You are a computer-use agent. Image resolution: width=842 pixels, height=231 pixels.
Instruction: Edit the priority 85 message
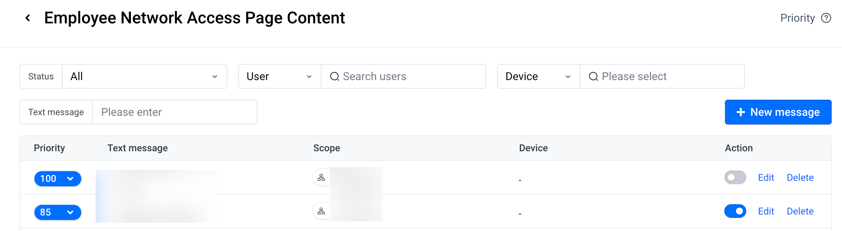tap(766, 211)
